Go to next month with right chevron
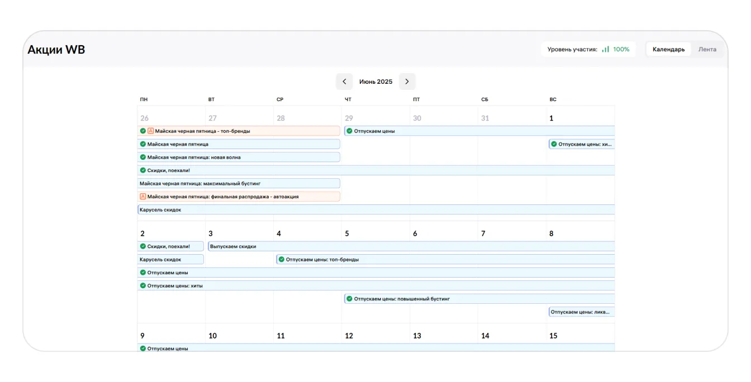The width and height of the screenshot is (751, 382). click(407, 82)
